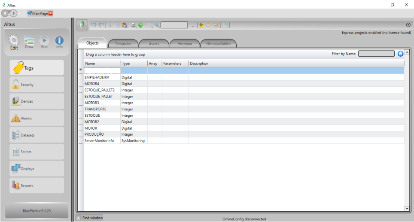Click the Filter by Name input field
The width and height of the screenshot is (414, 222).
[x=376, y=54]
